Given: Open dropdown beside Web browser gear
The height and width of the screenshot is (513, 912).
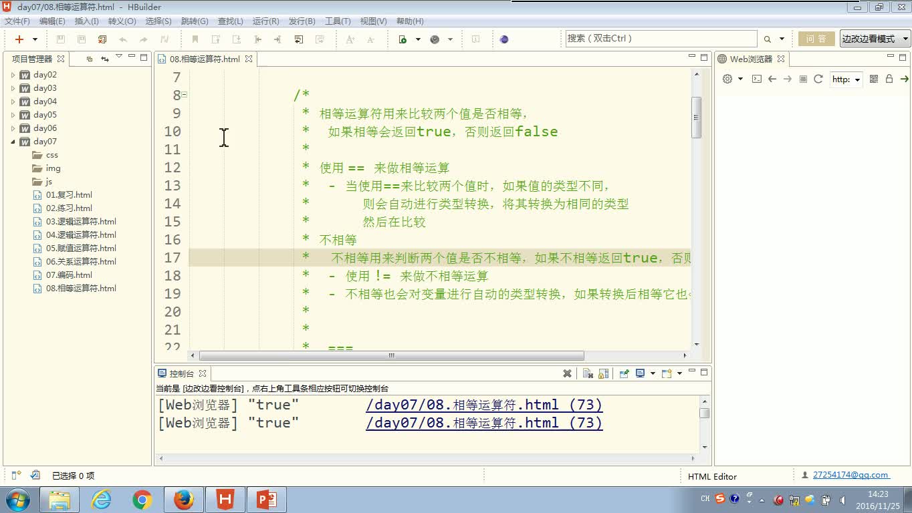Looking at the screenshot, I should (x=740, y=79).
